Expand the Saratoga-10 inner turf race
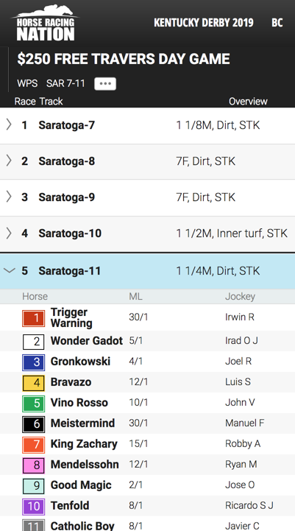 pos(147,233)
